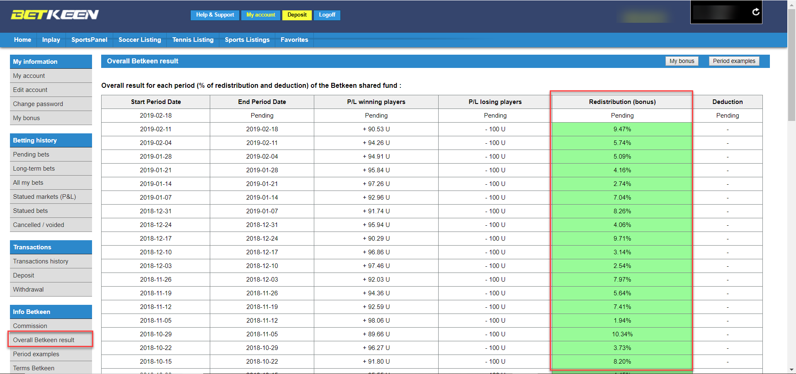Click the + 90.53 U cell
This screenshot has height=374, width=796.
click(376, 129)
